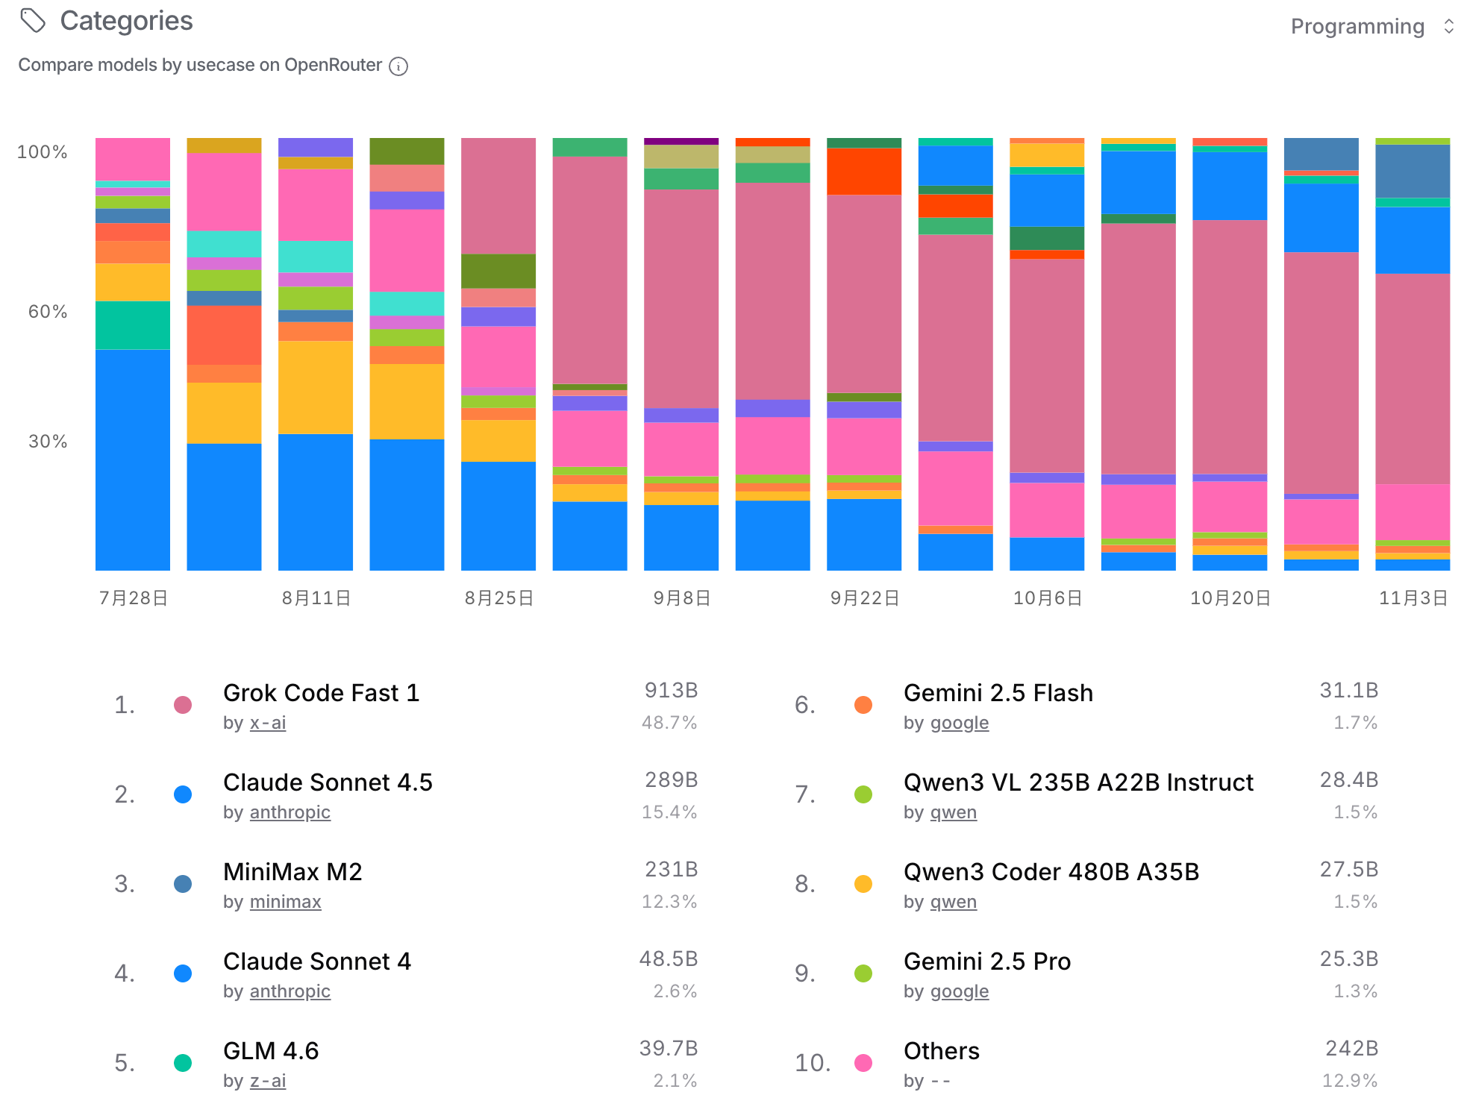Image resolution: width=1464 pixels, height=1104 pixels.
Task: Click the MiniMax M2 legend dot
Action: pos(183,884)
